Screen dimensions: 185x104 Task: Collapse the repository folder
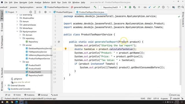point(20,38)
